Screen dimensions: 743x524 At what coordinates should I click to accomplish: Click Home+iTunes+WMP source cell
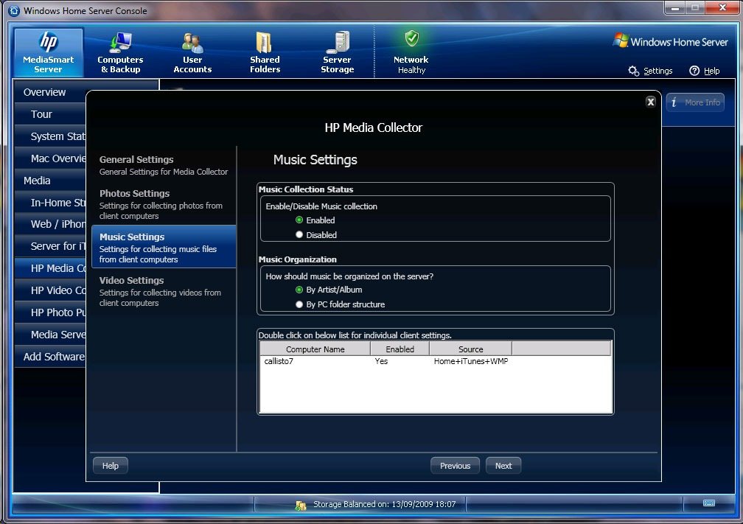pyautogui.click(x=471, y=361)
